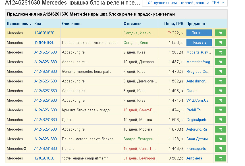Viewport: 245px width, 166px height.
Task: Add the Originalparts offer to cart
Action: (220, 120)
